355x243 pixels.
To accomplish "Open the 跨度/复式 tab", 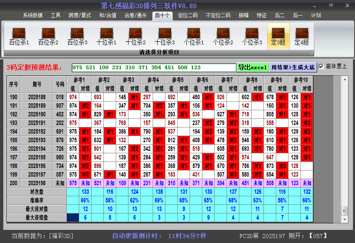I will tap(80, 16).
